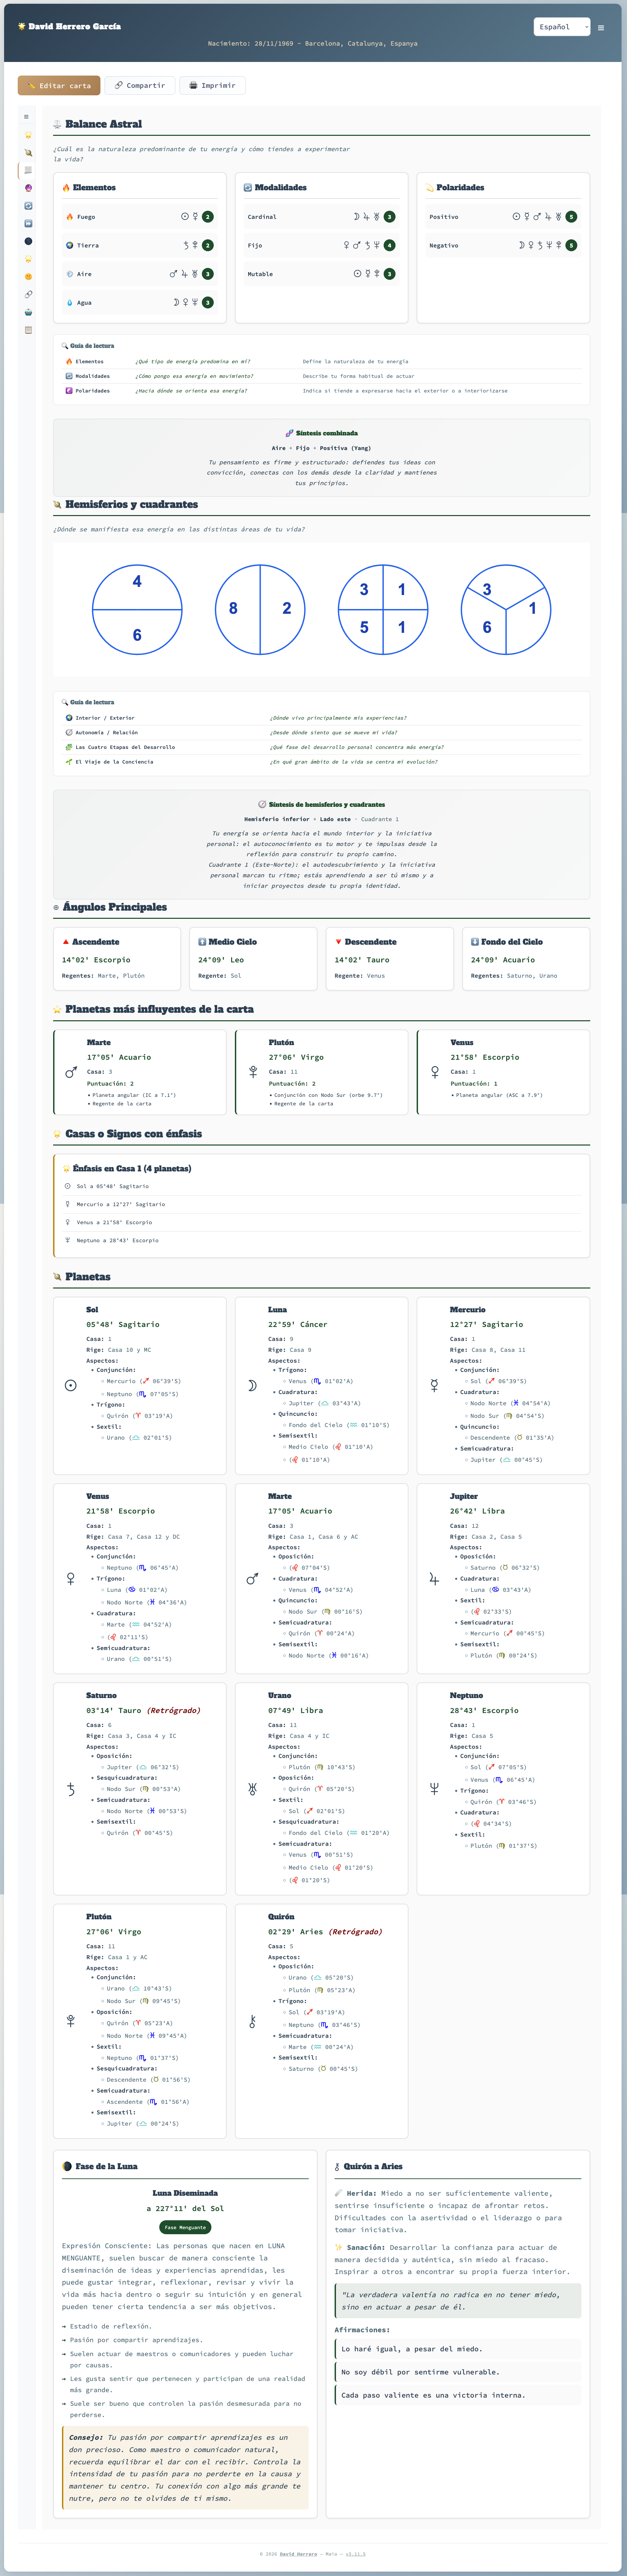The height and width of the screenshot is (2576, 627).
Task: Click the 26°42' Libra position in the Jupiter card
Action: point(477,1511)
